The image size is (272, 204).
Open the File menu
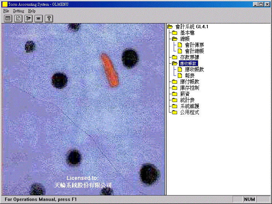coord(6,11)
